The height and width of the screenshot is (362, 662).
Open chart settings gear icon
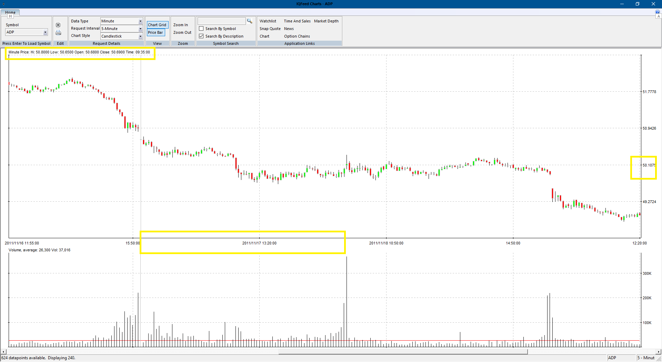tap(58, 25)
